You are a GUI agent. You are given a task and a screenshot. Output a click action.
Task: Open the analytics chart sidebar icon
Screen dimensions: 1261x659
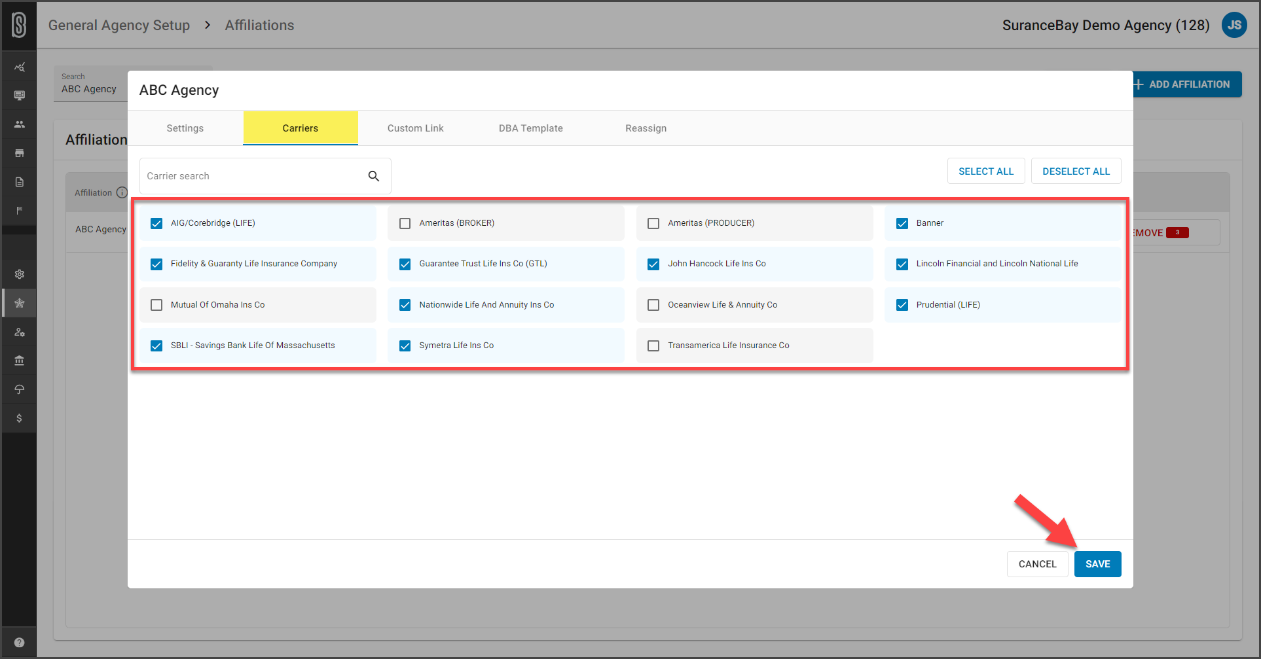point(20,67)
